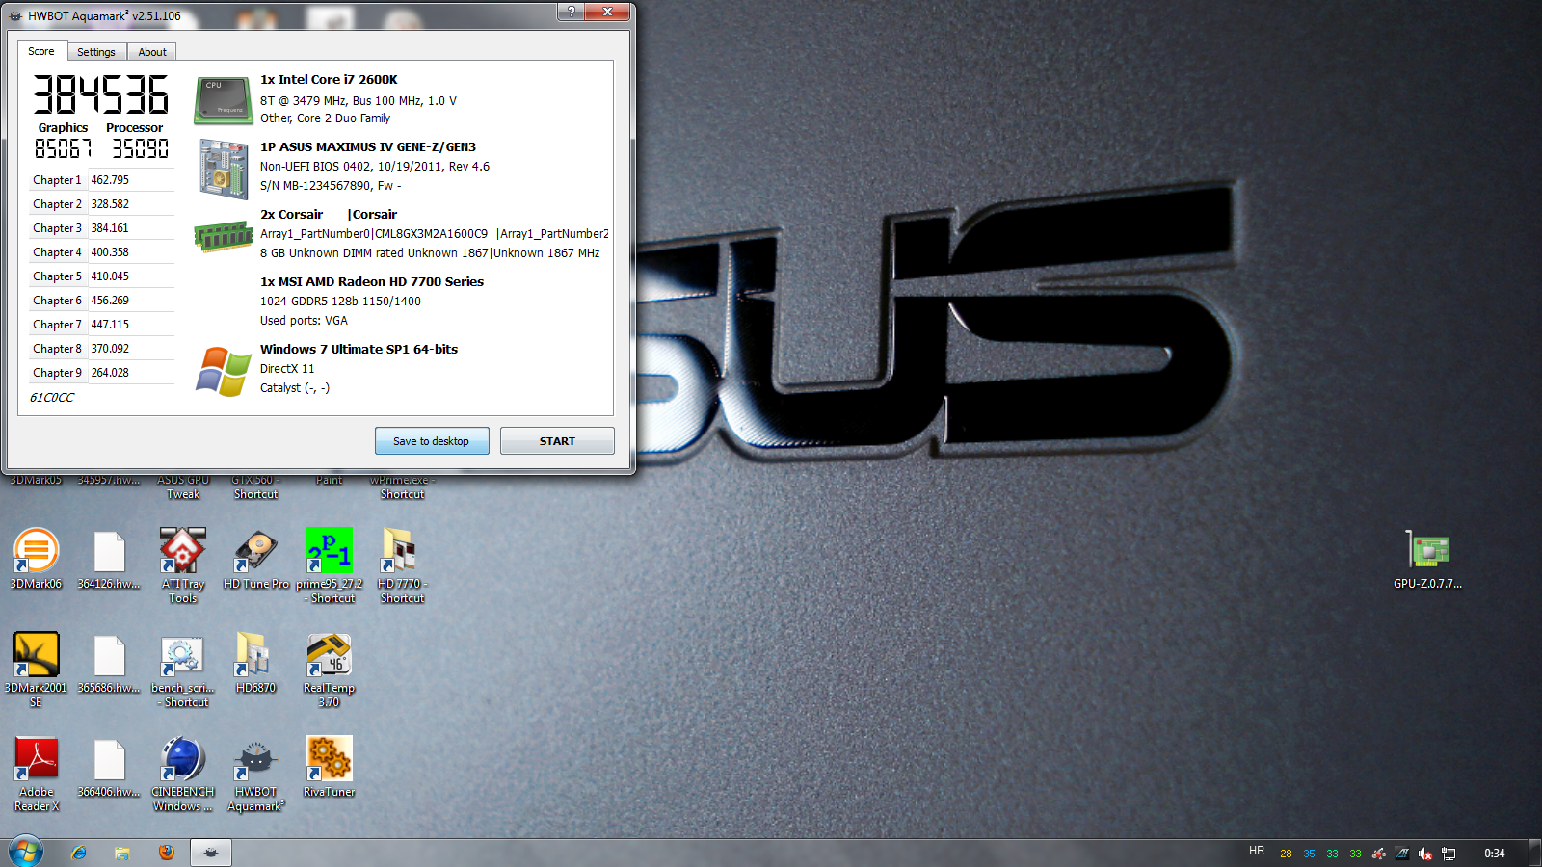This screenshot has height=867, width=1542.
Task: Select the 365686.hw... file icon
Action: tap(109, 663)
